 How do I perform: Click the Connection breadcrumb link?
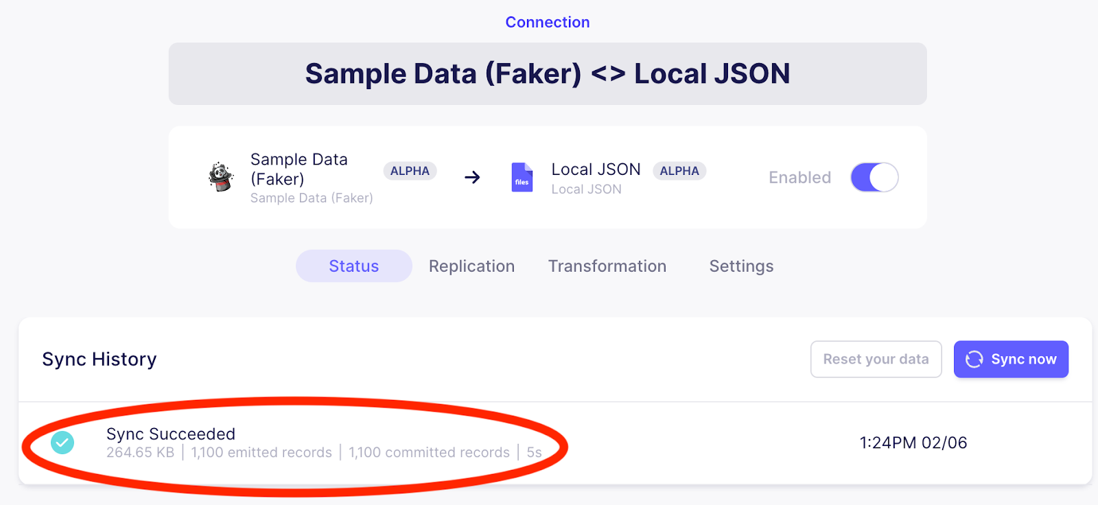point(547,22)
